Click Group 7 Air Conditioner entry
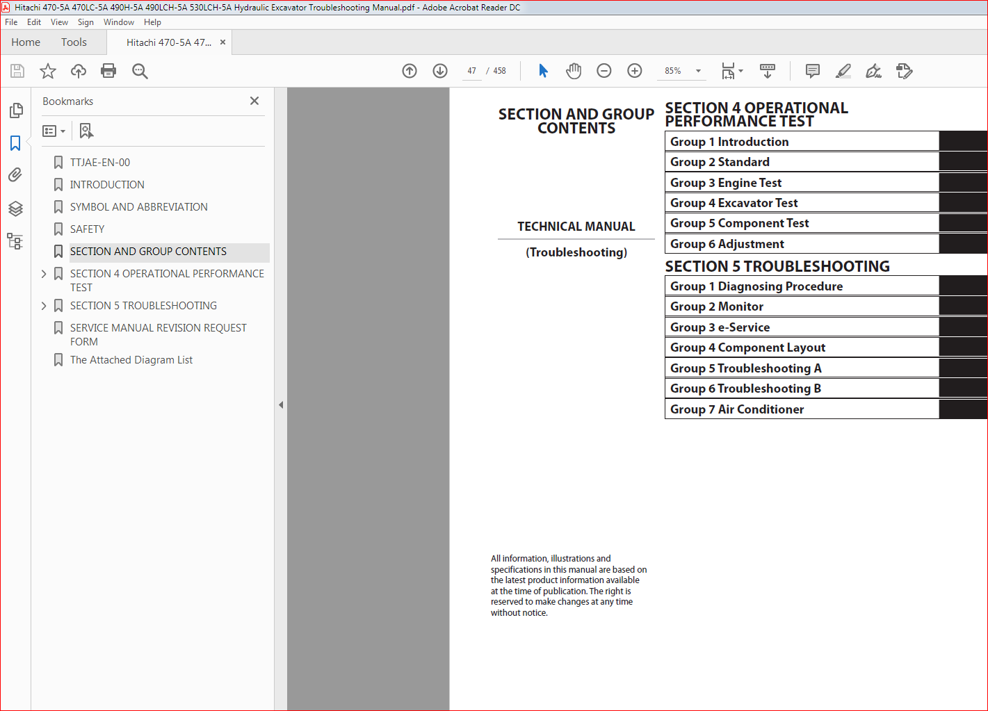This screenshot has width=988, height=711. pyautogui.click(x=737, y=409)
